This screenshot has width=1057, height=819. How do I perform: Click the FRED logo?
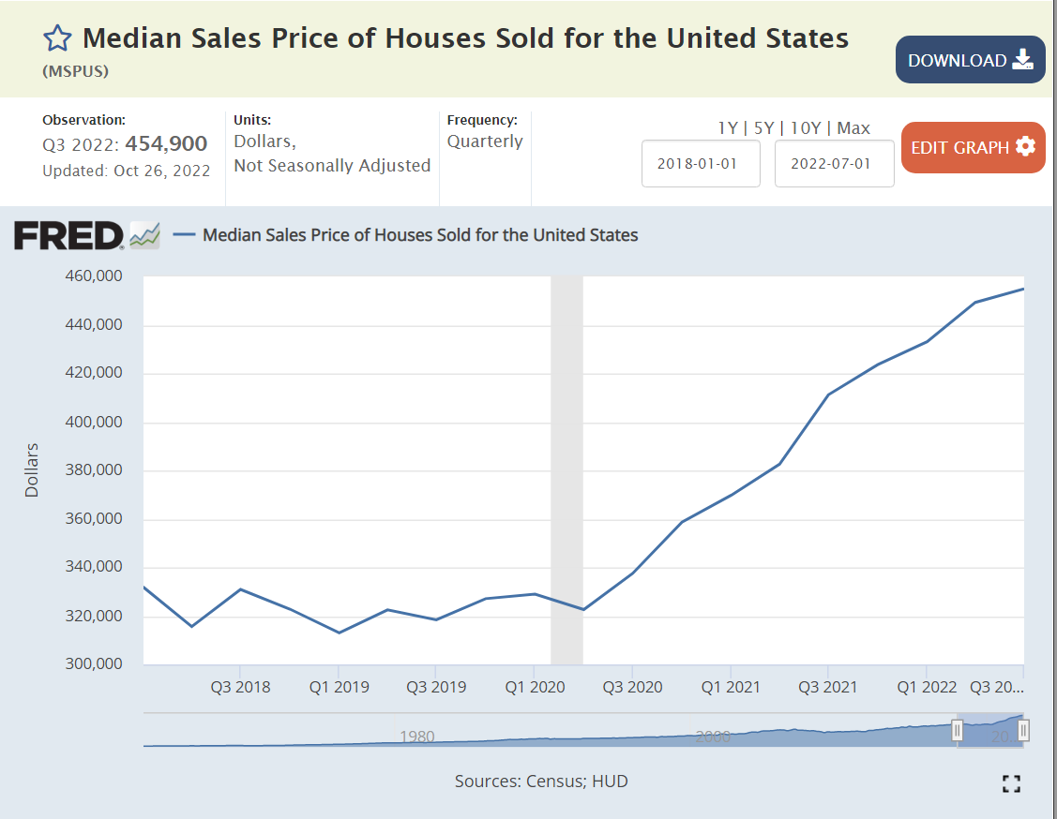click(x=68, y=235)
